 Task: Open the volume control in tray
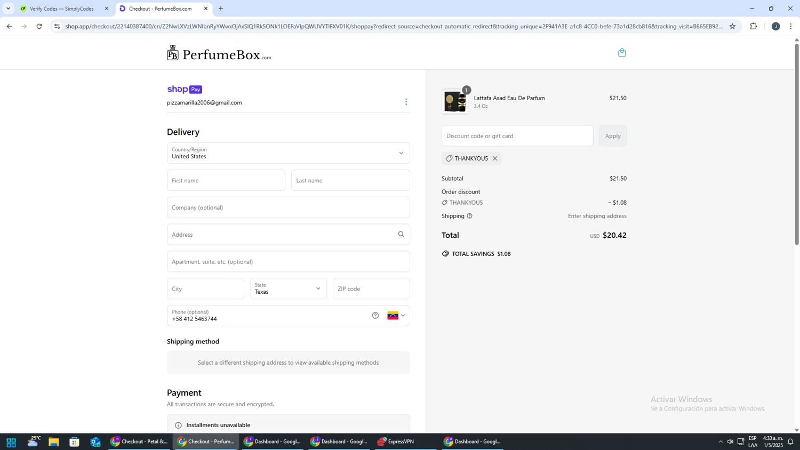pos(730,441)
